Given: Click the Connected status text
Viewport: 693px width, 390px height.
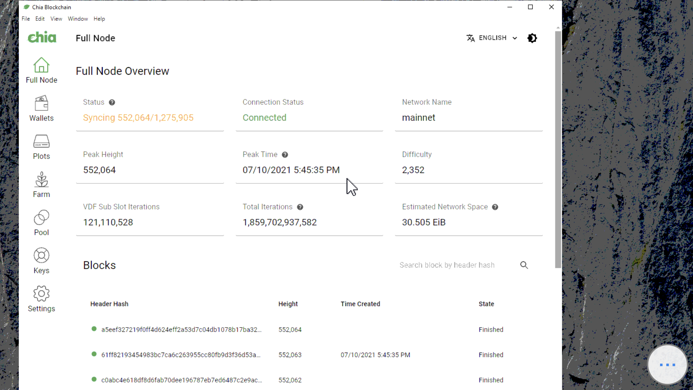Looking at the screenshot, I should coord(264,118).
